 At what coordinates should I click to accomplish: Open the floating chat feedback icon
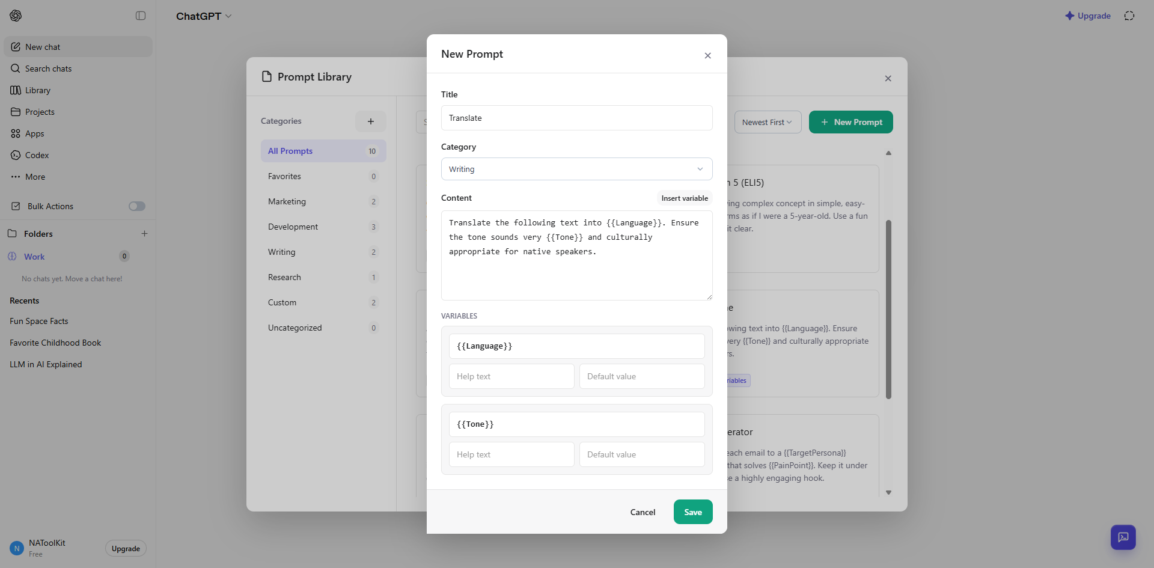1123,537
